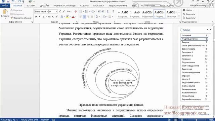Viewport: 215px width, 121px height.
Task: Expand the styles gallery More arrow
Action: click(x=179, y=17)
